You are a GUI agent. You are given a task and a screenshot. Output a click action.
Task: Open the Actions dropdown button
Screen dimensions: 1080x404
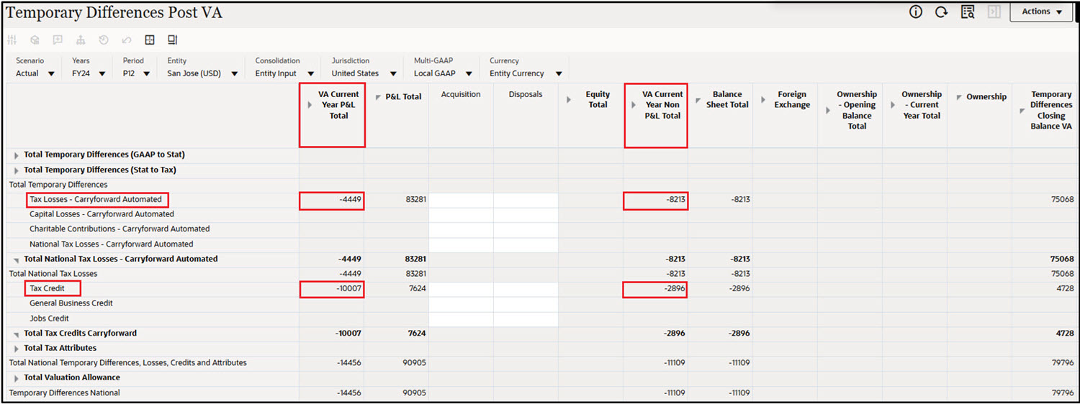[x=1041, y=12]
